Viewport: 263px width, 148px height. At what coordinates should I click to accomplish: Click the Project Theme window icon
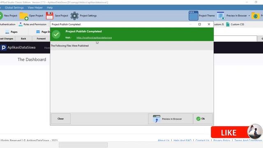pos(194,16)
